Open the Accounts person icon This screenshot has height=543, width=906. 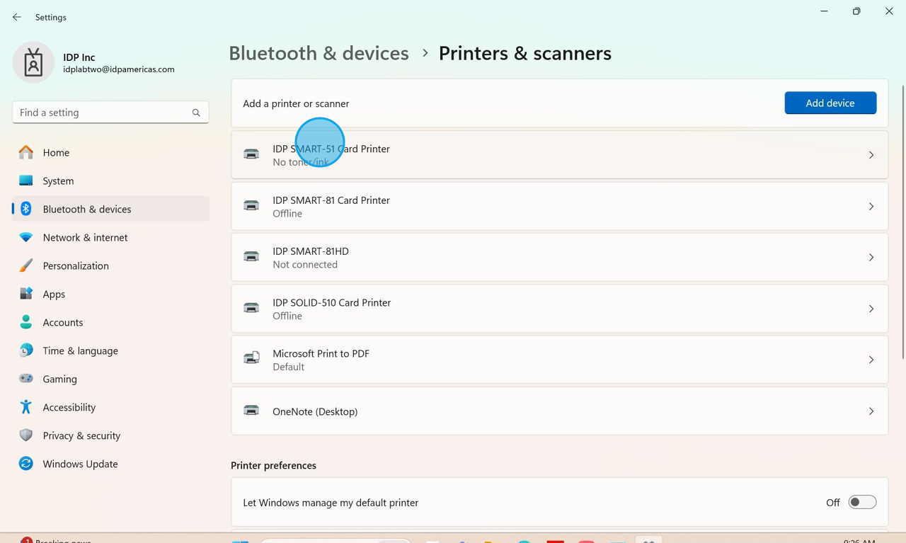tap(26, 322)
